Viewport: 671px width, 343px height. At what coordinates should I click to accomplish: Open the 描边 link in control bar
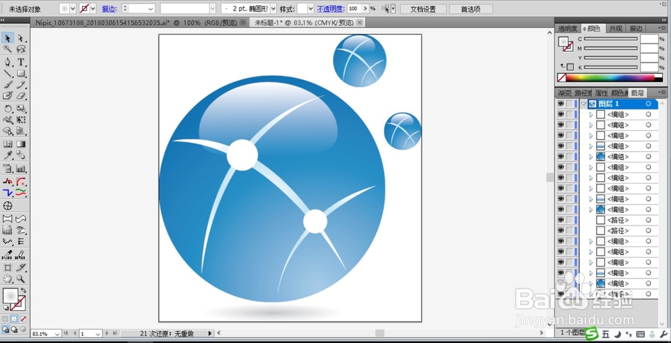pos(109,9)
